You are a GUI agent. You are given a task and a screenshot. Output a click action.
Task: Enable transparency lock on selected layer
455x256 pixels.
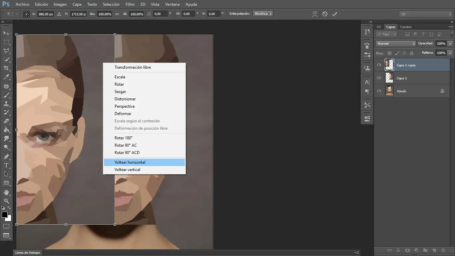click(389, 53)
